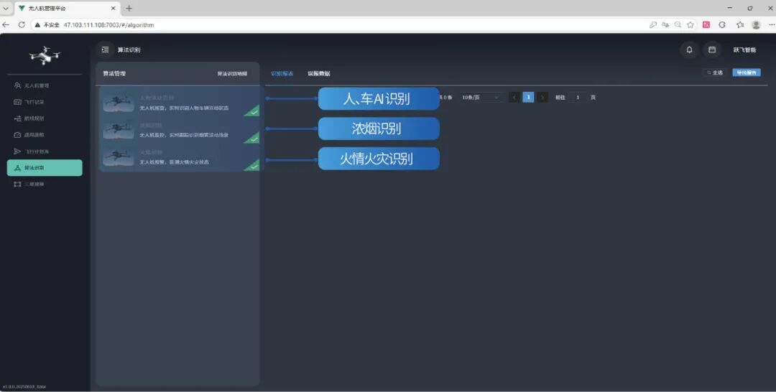Toggle checkmark on fire recognition card
776x392 pixels.
pos(252,165)
